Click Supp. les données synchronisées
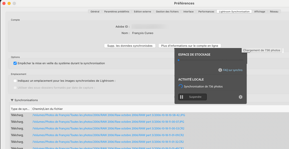The image size is (289, 149). tap(130, 46)
